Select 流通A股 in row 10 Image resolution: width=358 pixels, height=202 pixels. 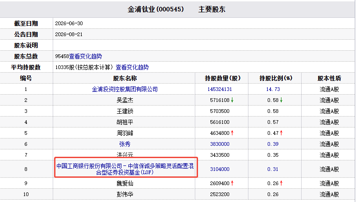[x=329, y=194]
